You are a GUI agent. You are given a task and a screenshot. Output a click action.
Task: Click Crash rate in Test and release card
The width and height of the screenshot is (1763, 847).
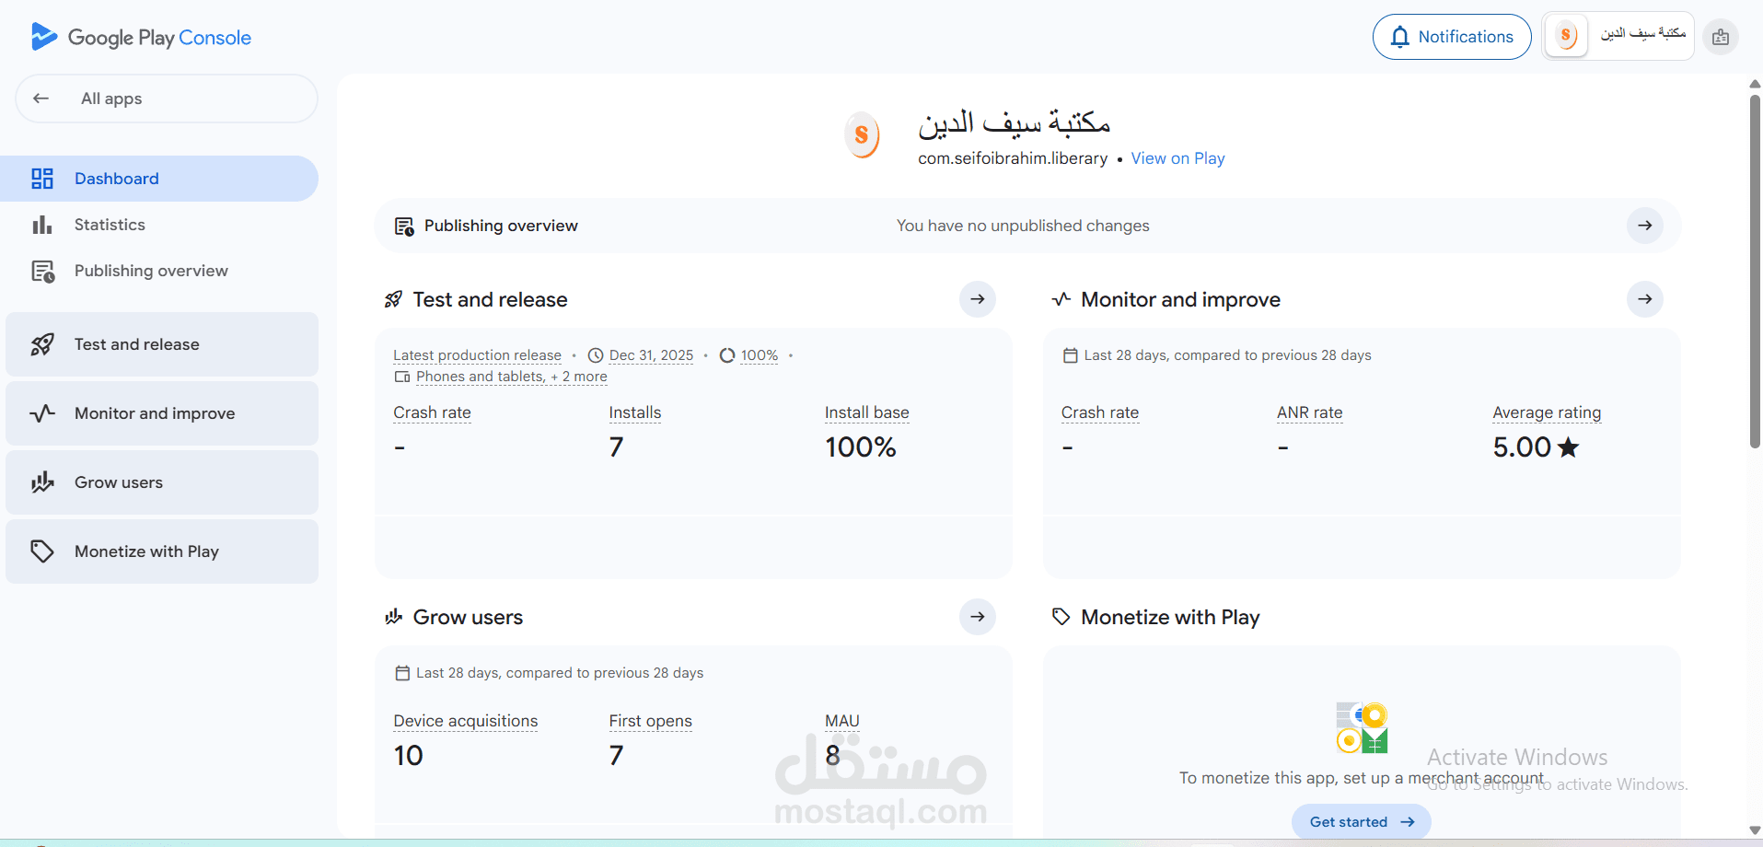(x=432, y=412)
